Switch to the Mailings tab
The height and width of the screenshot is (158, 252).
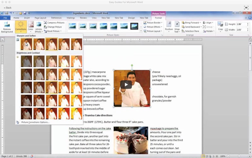click(71, 18)
